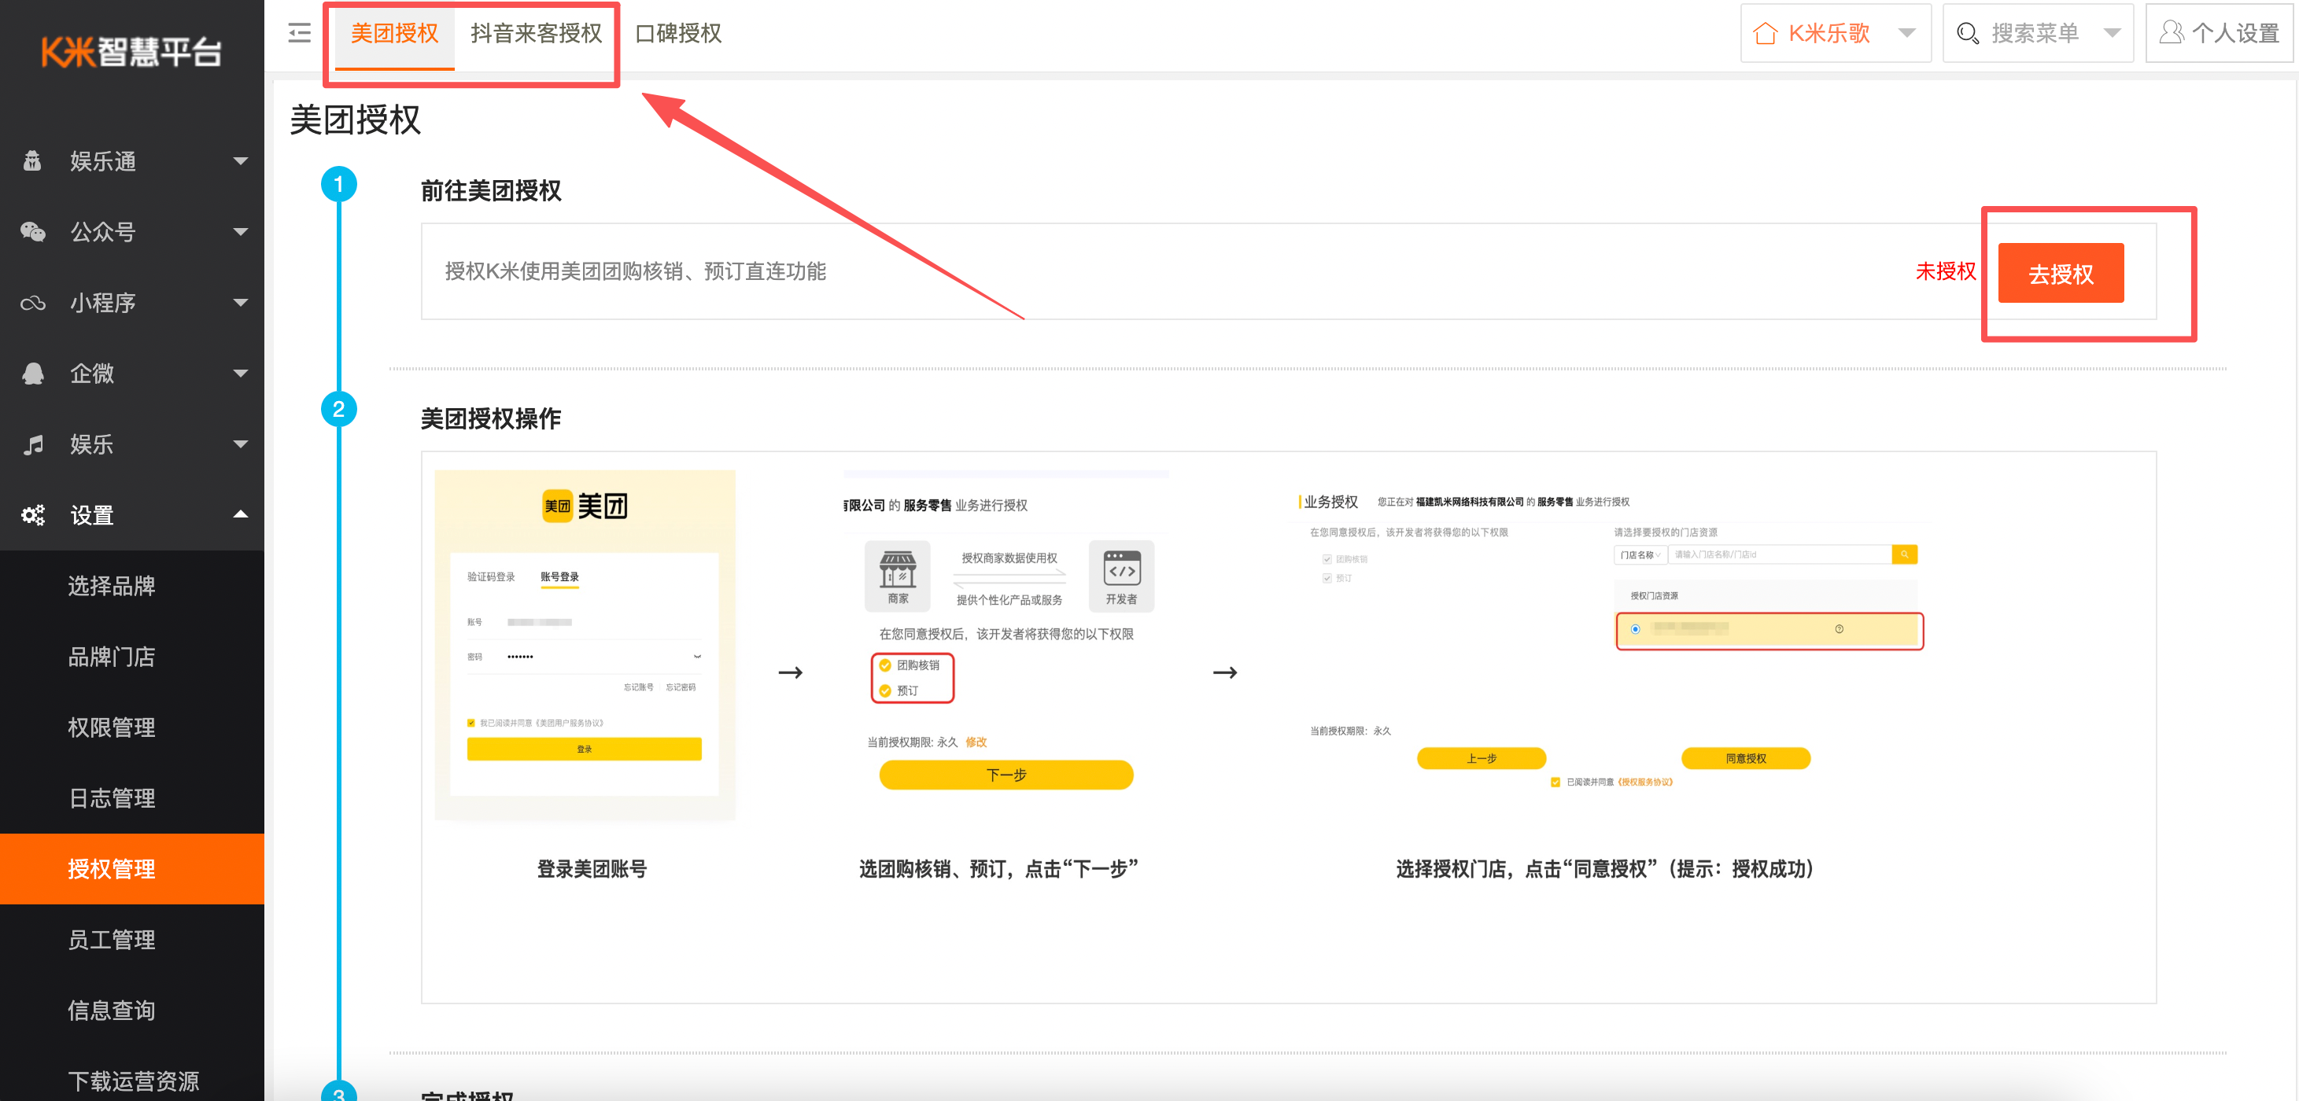
Task: Click the 公众号 WeChat icon
Action: click(33, 232)
